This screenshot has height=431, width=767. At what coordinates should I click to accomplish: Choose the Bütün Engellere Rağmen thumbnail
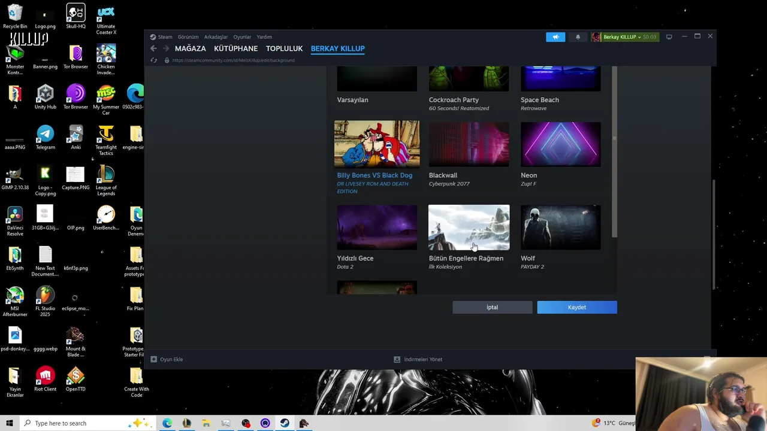469,227
